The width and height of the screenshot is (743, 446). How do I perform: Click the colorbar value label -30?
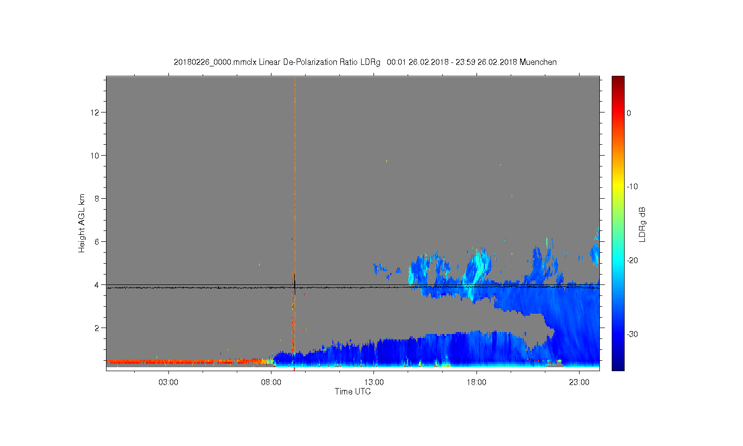(632, 334)
